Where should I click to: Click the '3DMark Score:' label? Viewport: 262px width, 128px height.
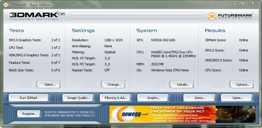click(216, 40)
